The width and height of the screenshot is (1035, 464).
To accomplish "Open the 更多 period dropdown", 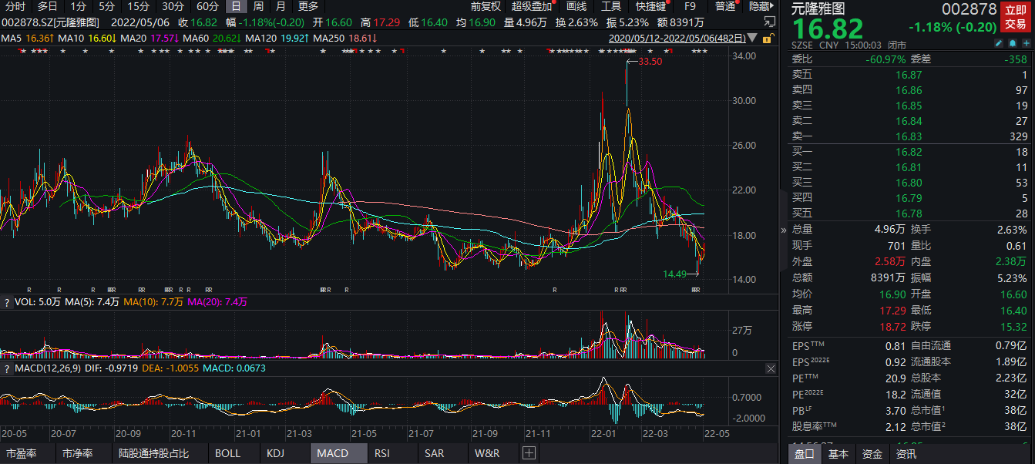I will pos(308,6).
